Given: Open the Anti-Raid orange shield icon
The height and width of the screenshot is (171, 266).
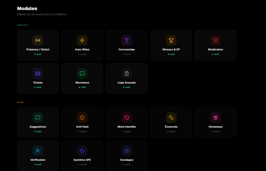Looking at the screenshot, I should [82, 118].
